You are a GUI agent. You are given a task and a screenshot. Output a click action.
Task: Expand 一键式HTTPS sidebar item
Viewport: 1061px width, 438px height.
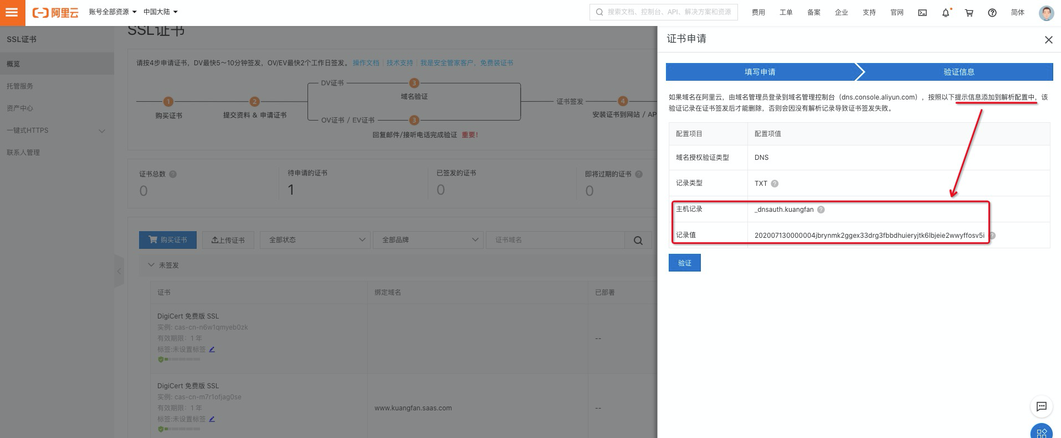coord(56,131)
